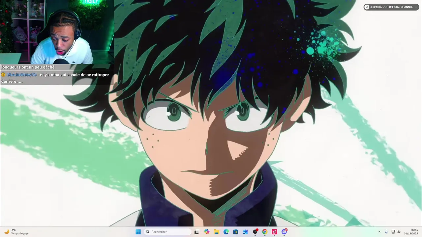Click chat text "longueurs ont un peu gâché"

(28, 67)
